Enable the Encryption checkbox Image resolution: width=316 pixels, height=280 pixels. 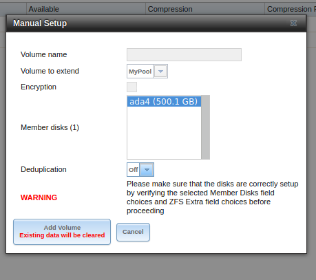coord(132,87)
